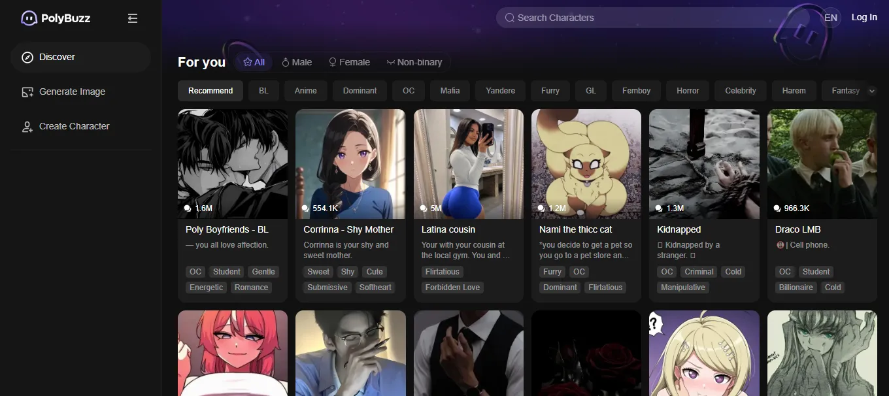
Task: Click the 554.1K chat count icon
Action: [x=305, y=208]
